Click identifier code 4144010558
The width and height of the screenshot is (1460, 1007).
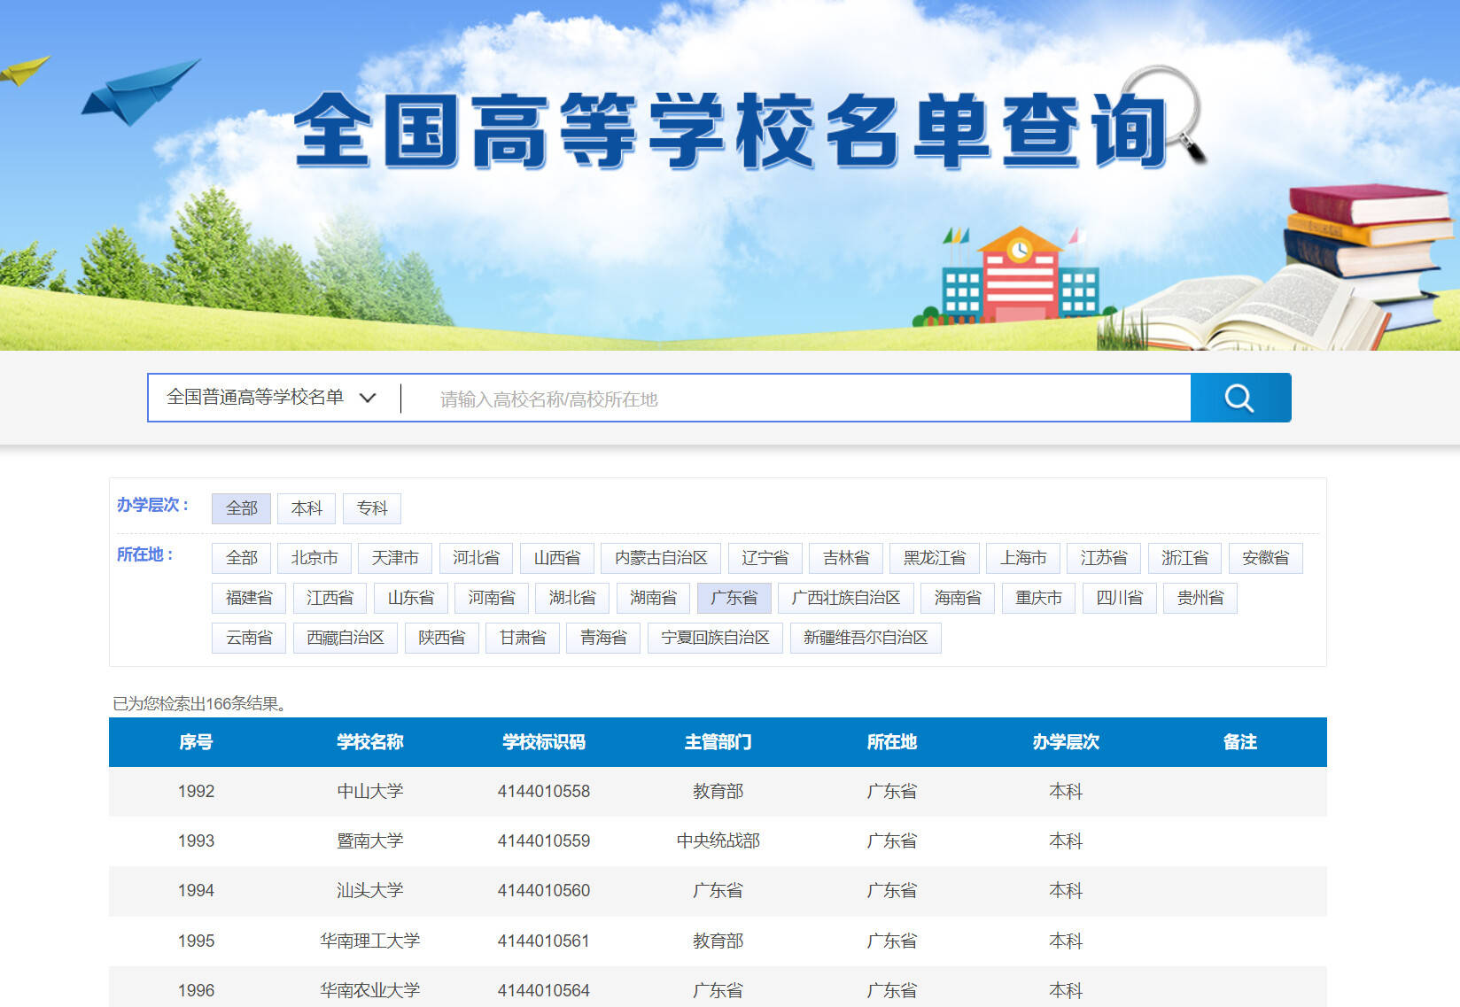(x=544, y=791)
